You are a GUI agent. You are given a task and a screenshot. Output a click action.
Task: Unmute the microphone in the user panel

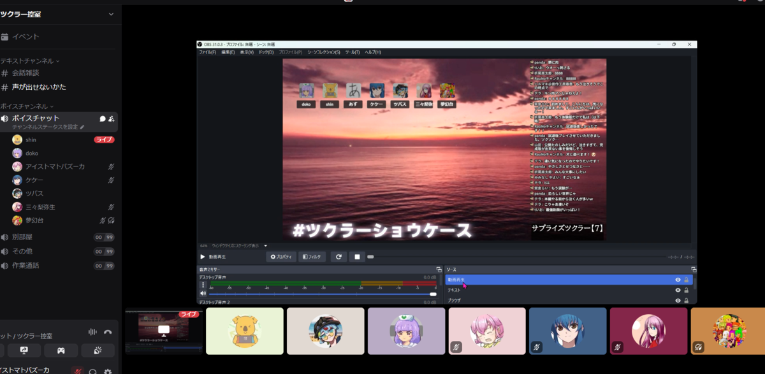coord(77,371)
